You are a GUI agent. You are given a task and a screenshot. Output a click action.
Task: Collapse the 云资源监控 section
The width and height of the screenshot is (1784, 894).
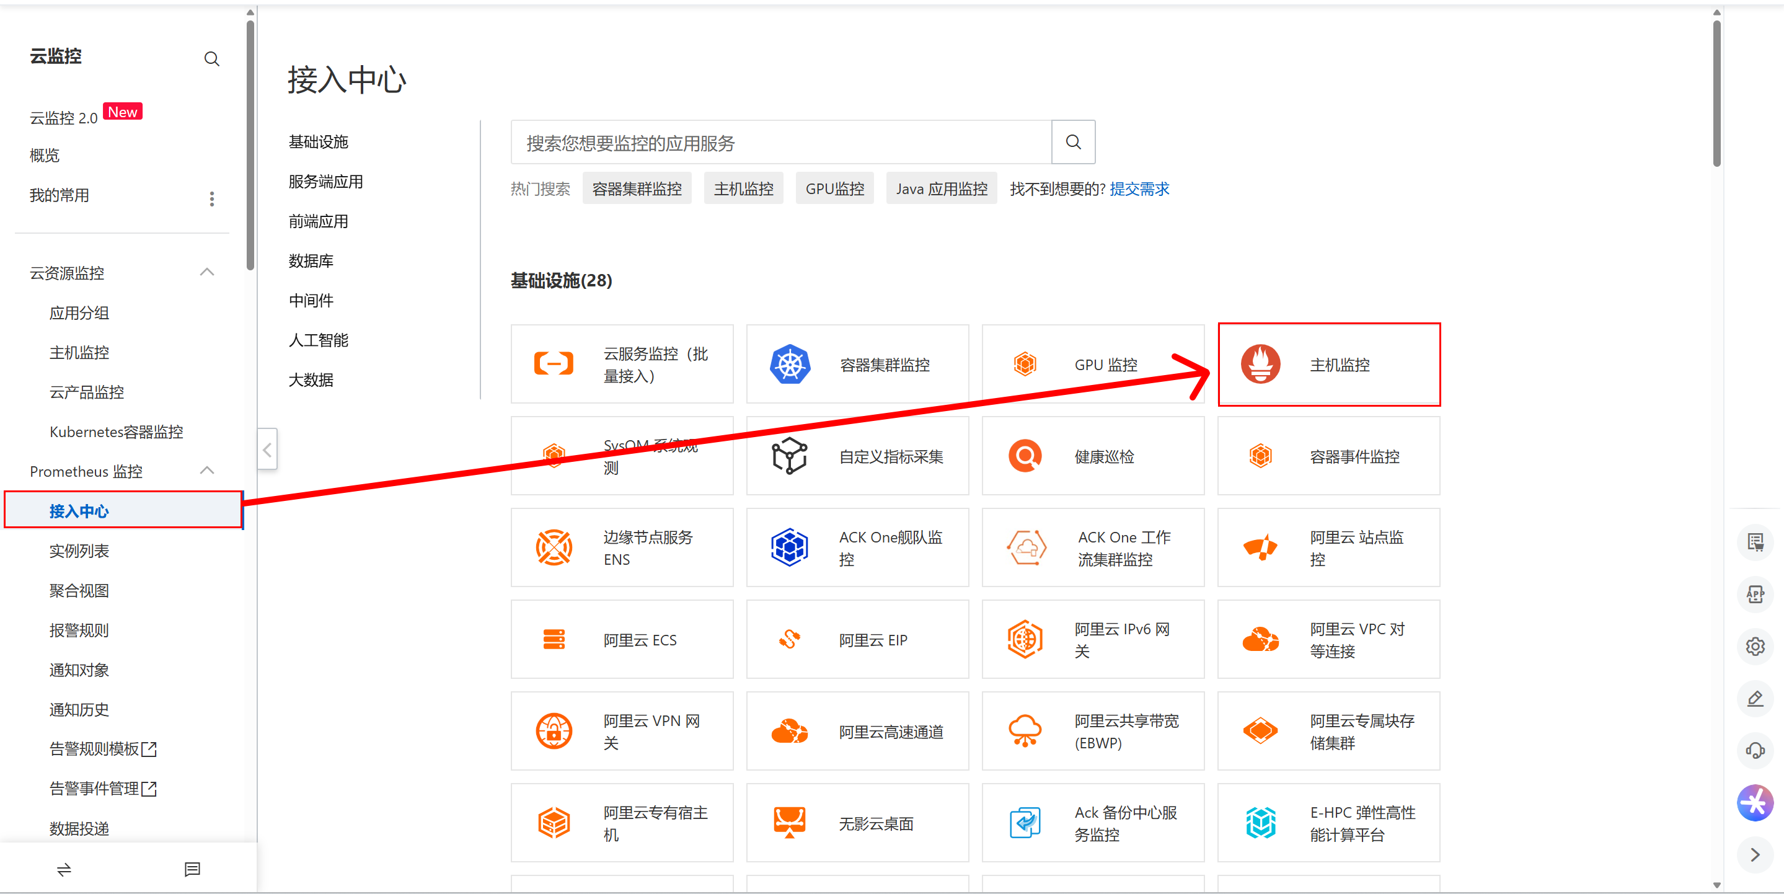(x=207, y=272)
